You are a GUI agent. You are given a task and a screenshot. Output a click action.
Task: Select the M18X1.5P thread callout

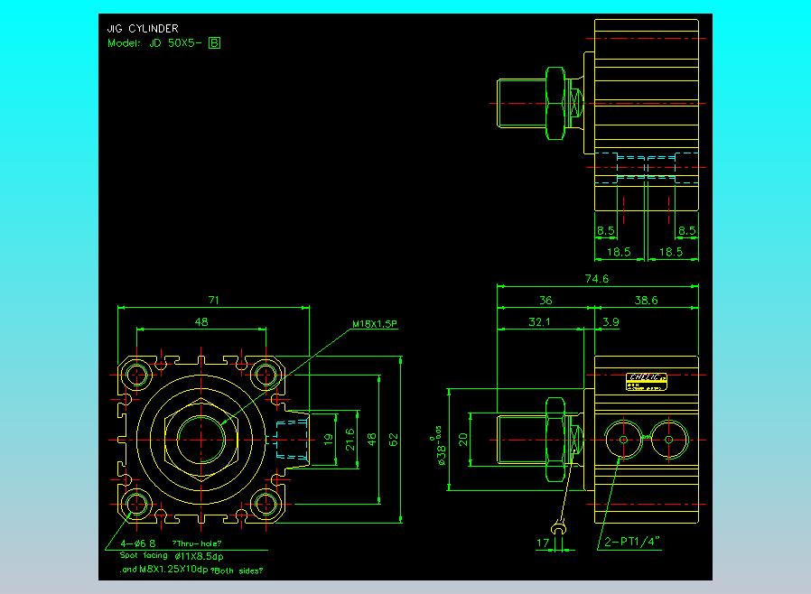(375, 324)
